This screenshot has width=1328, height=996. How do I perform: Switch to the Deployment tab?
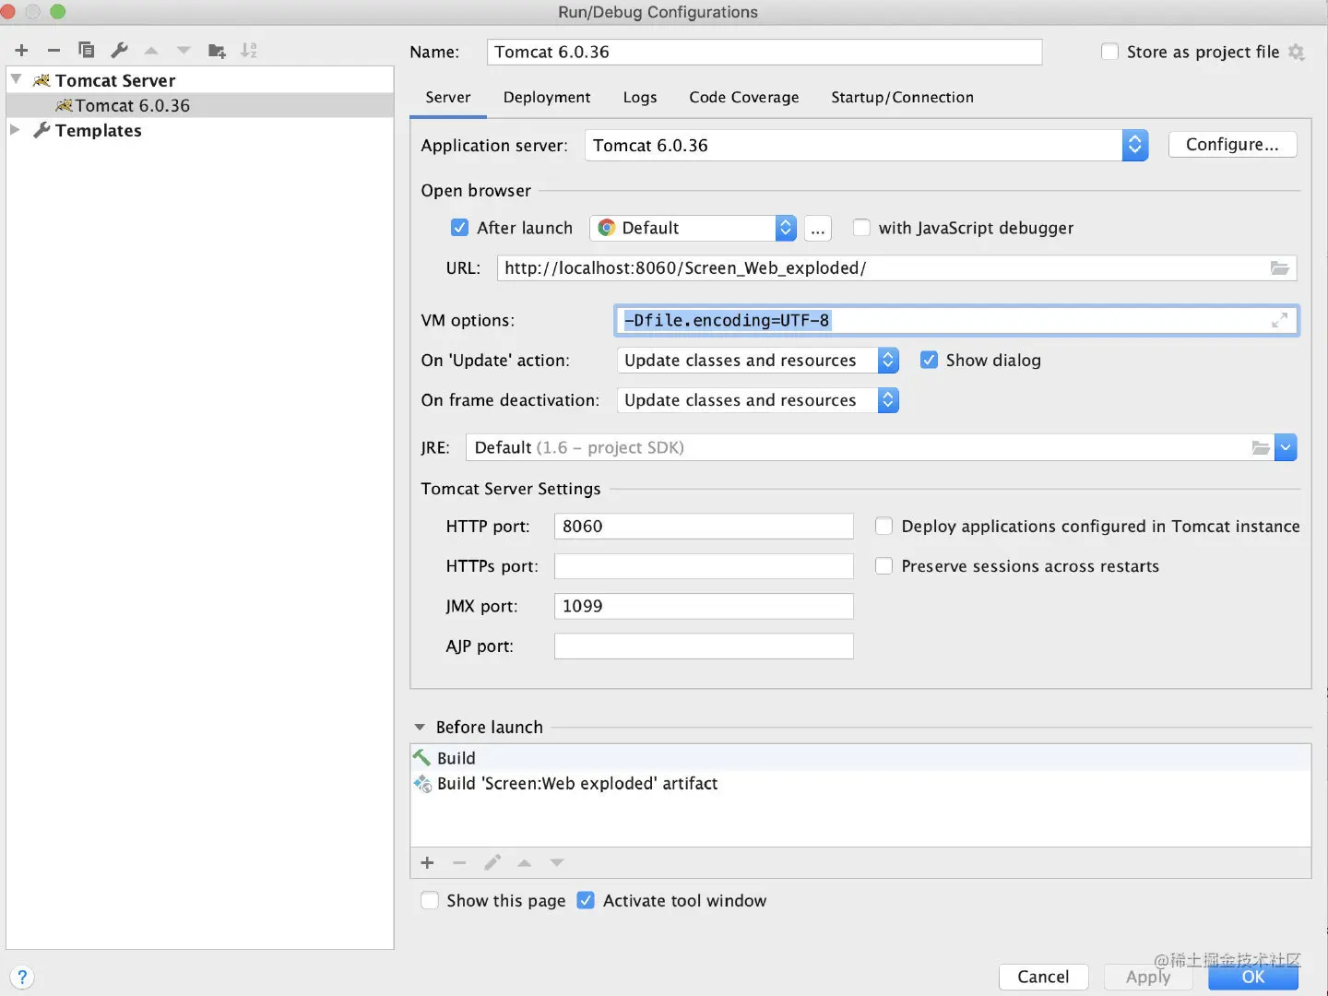547,98
